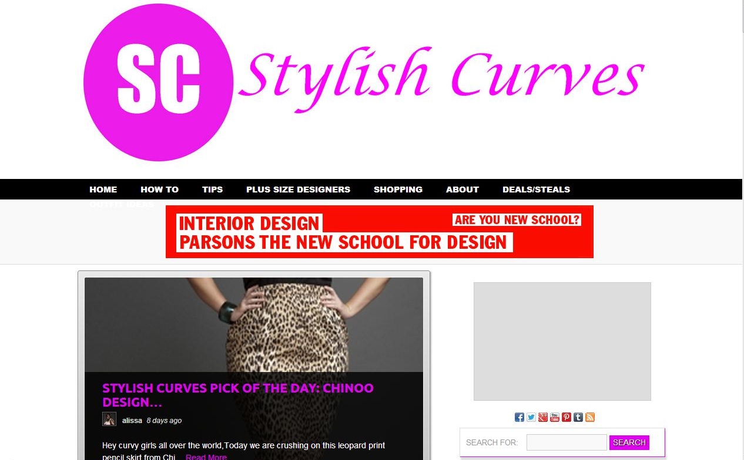Open the SHOPPING menu item
The width and height of the screenshot is (744, 460).
point(398,190)
